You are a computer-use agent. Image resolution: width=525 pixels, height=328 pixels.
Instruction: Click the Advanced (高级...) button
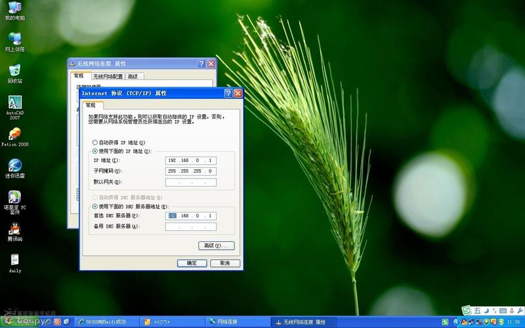click(216, 245)
